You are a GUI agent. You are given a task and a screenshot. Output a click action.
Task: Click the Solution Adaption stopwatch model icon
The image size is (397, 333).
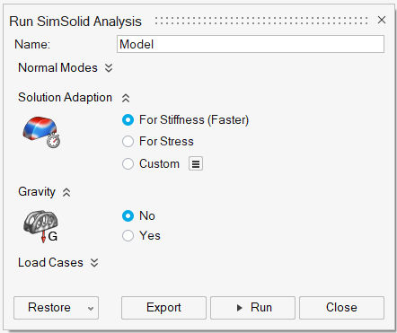coord(41,132)
